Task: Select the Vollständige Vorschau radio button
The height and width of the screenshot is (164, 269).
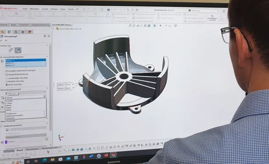Action: [x=7, y=78]
